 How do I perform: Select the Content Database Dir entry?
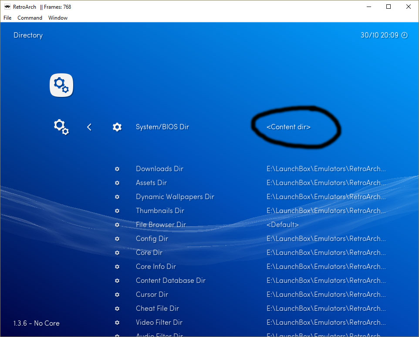pyautogui.click(x=171, y=281)
